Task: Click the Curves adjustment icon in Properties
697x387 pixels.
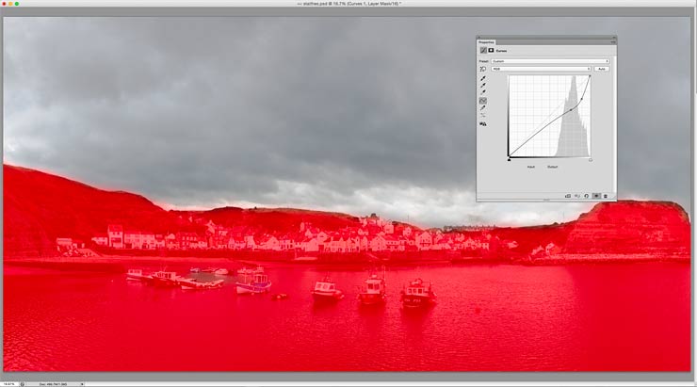Action: pos(483,51)
